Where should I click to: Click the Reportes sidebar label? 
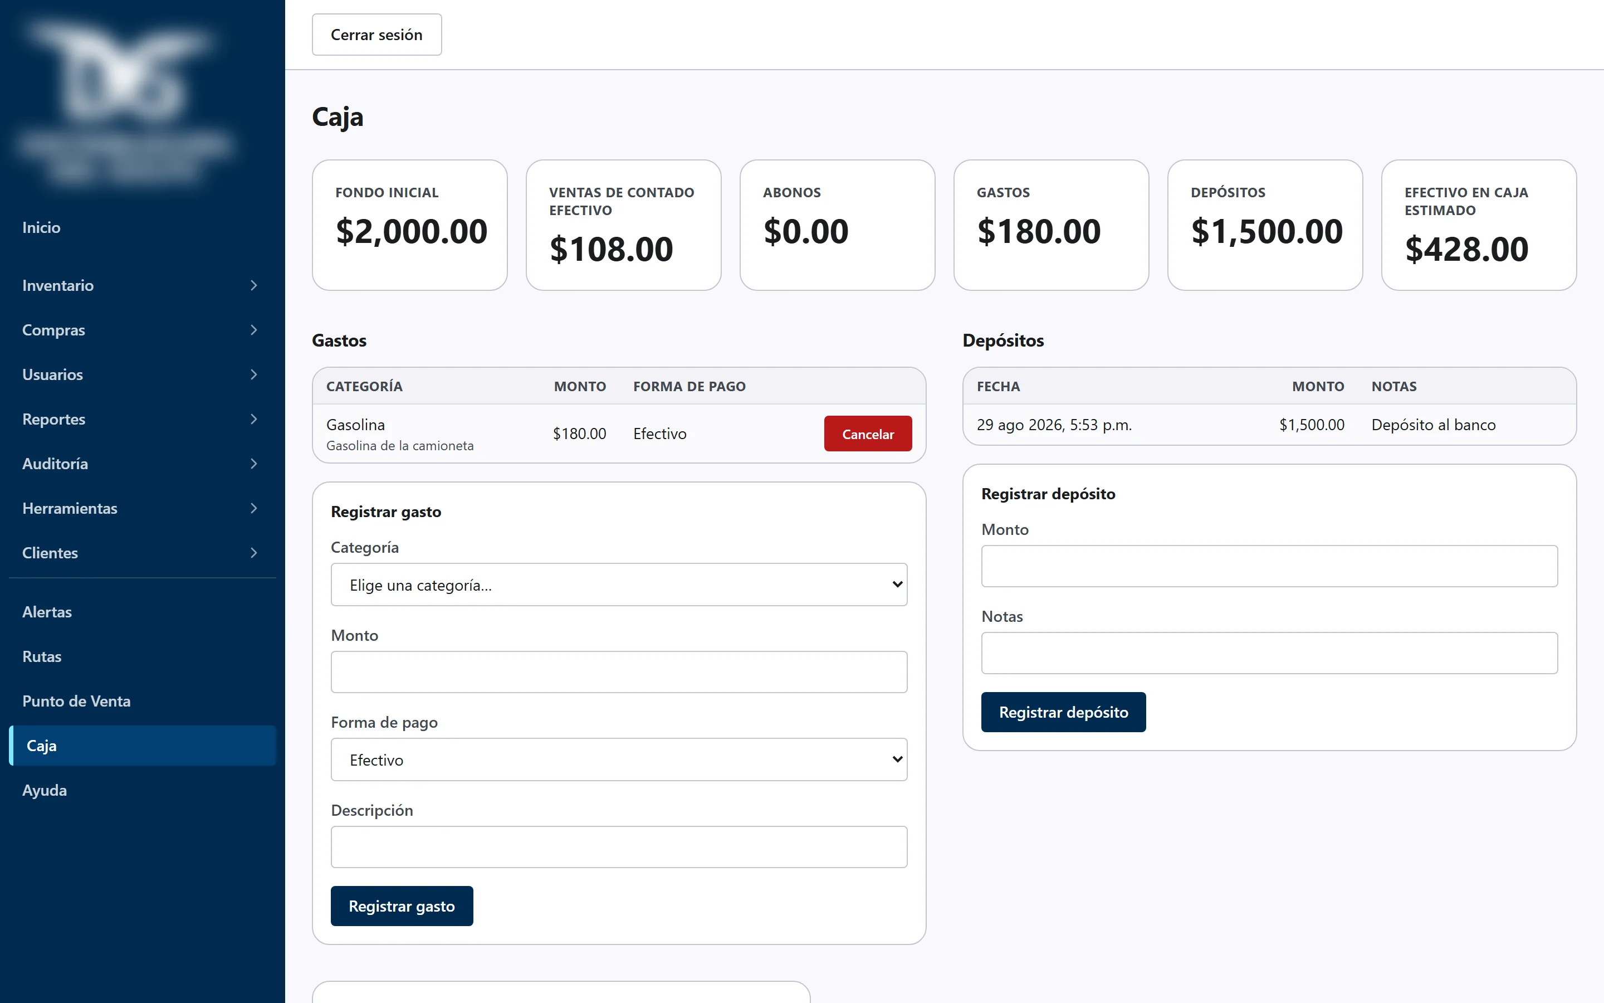pyautogui.click(x=53, y=418)
